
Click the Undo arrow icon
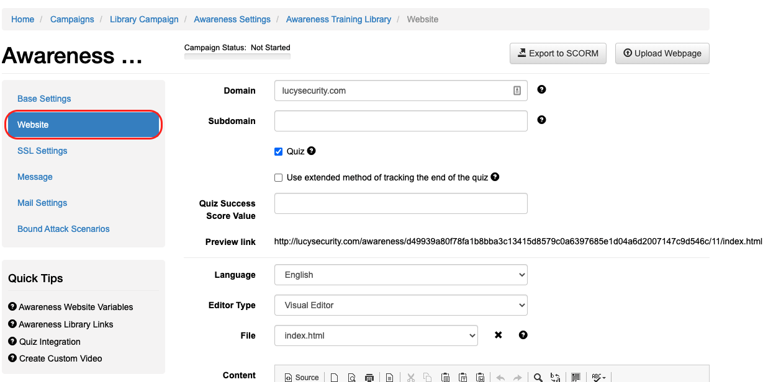(500, 377)
